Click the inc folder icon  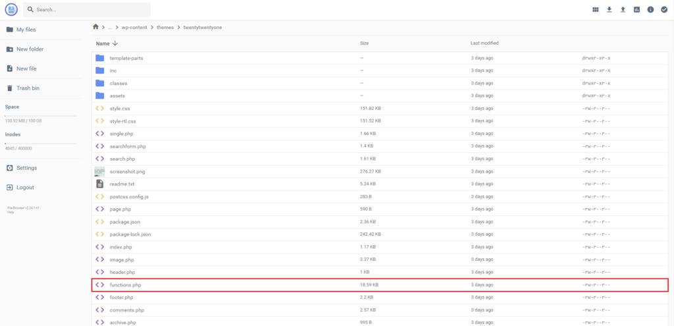pyautogui.click(x=100, y=70)
